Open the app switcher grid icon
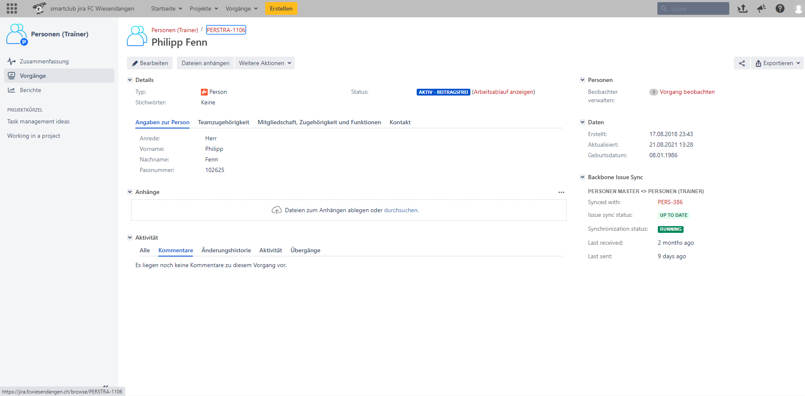Screen dimensions: 805x396 pos(12,8)
